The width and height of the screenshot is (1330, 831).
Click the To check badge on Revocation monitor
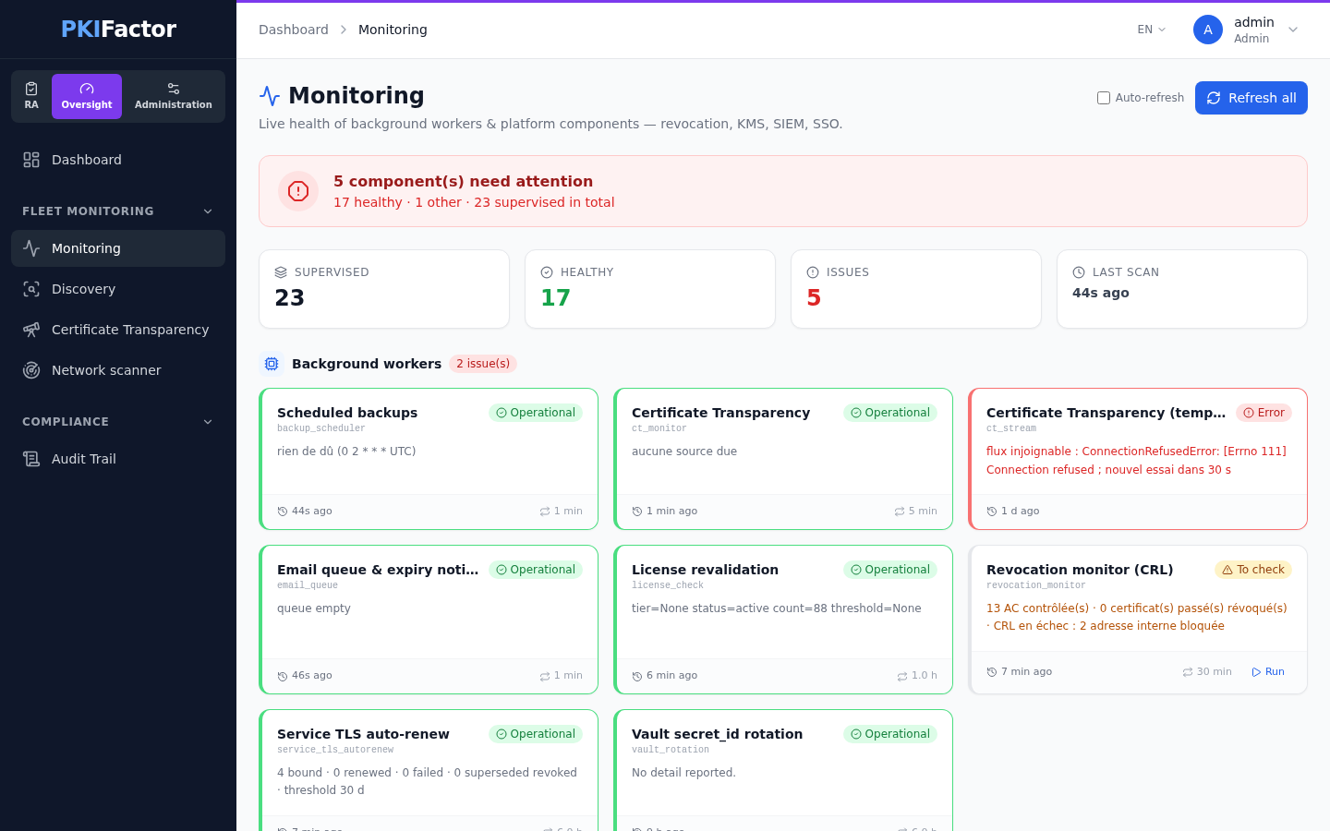pos(1253,570)
